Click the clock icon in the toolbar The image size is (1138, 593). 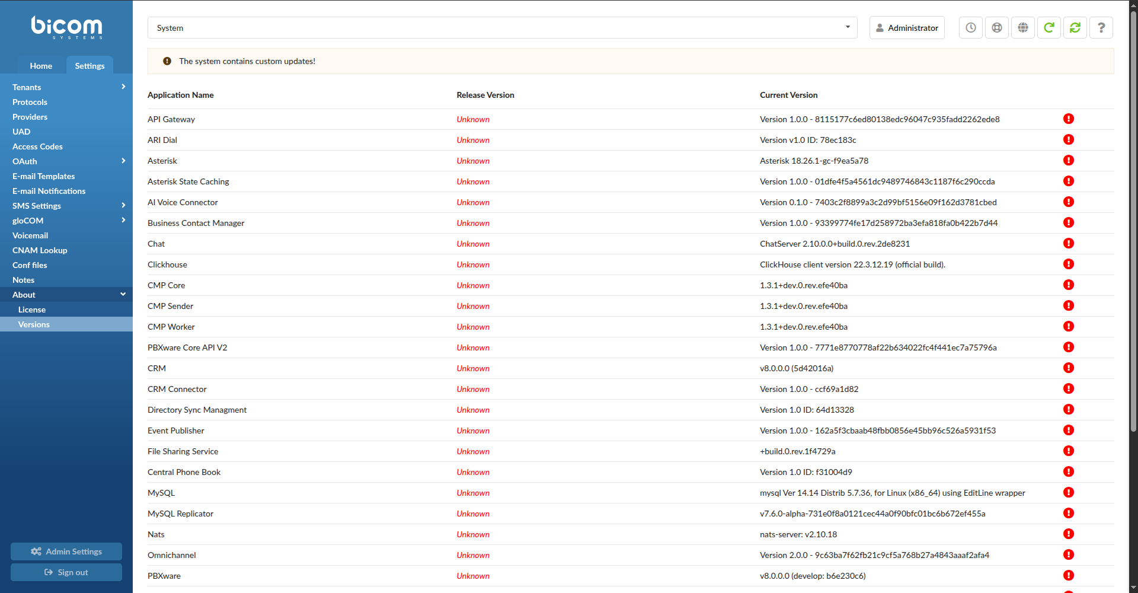coord(971,28)
